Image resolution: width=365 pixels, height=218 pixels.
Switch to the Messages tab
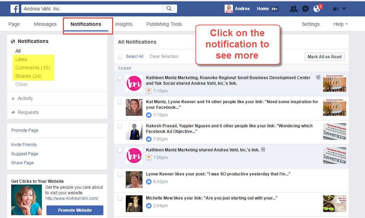45,24
